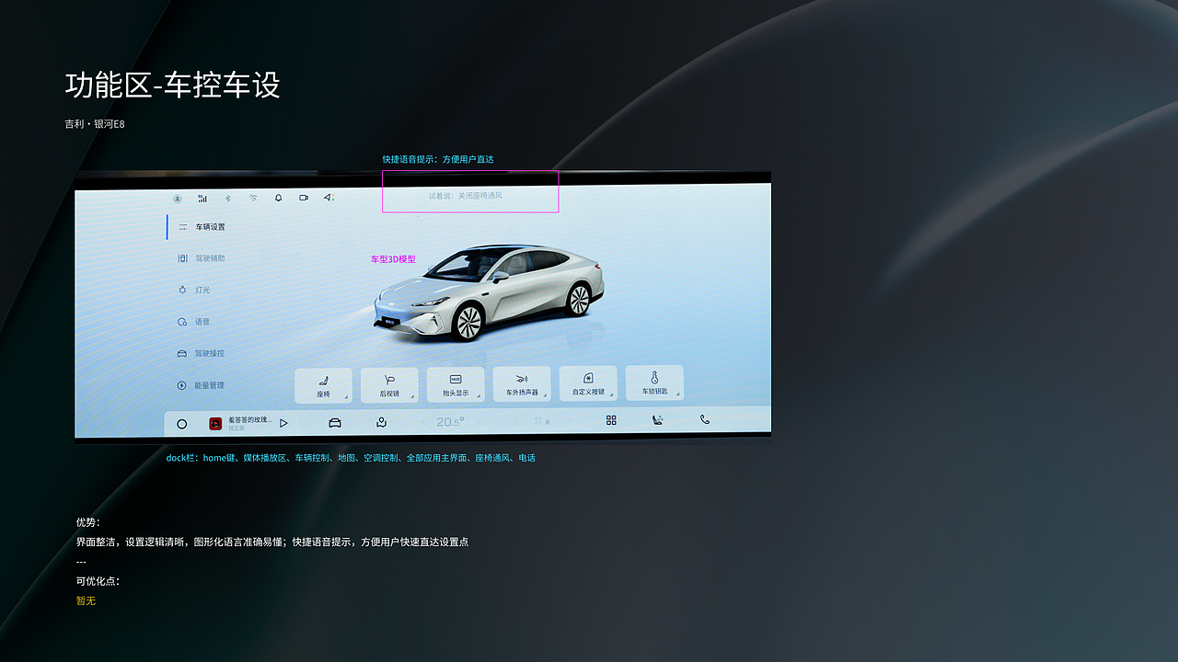Tap the white 3D car model
Image resolution: width=1178 pixels, height=662 pixels.
pos(490,293)
